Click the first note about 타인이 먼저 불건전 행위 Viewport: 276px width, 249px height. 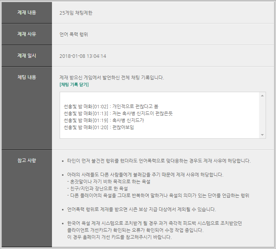click(159, 161)
